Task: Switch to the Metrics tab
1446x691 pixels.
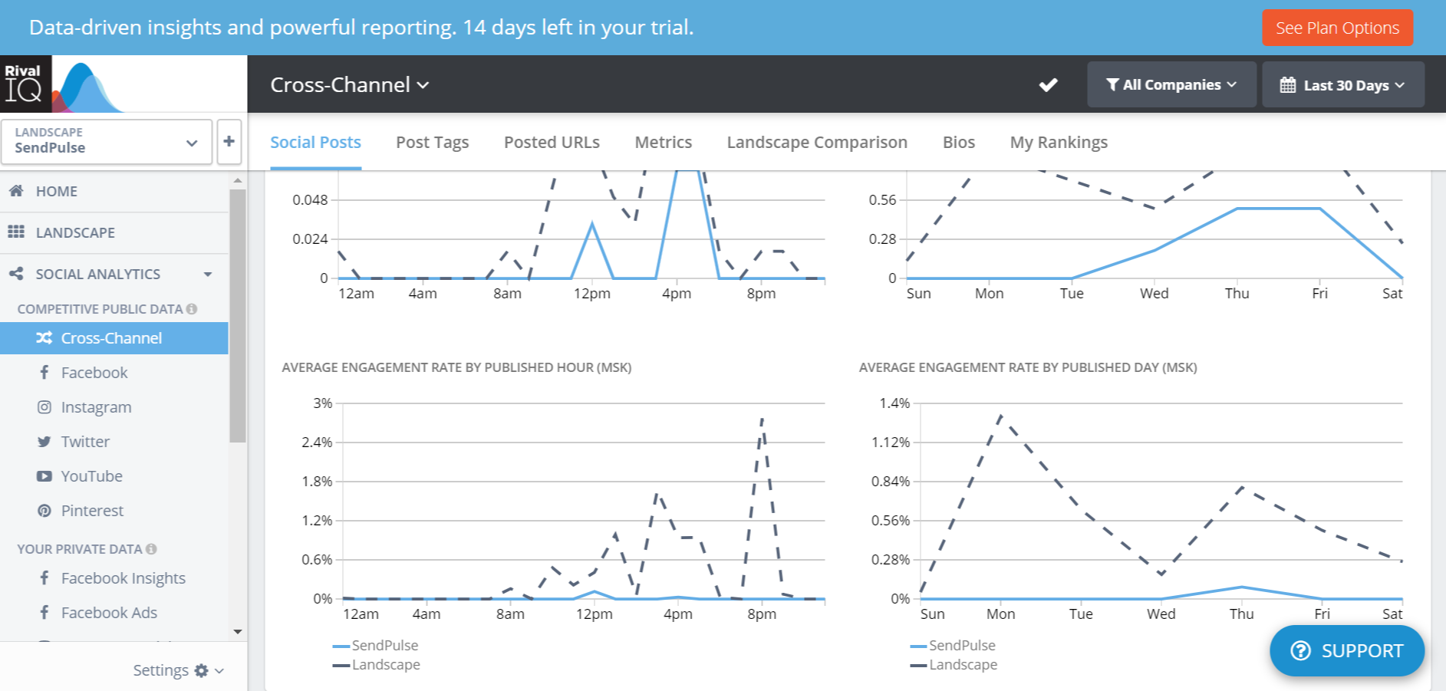Action: 663,143
